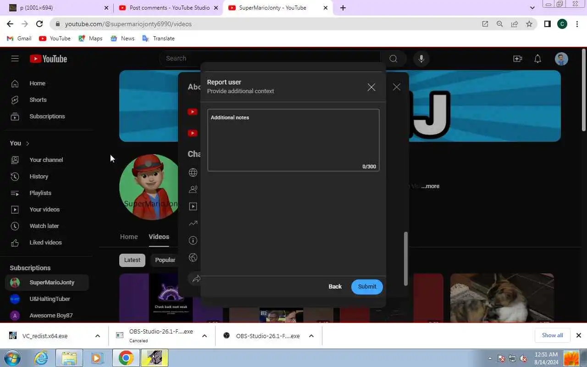This screenshot has width=587, height=367.
Task: Open Internet Explorer from taskbar
Action: click(41, 358)
